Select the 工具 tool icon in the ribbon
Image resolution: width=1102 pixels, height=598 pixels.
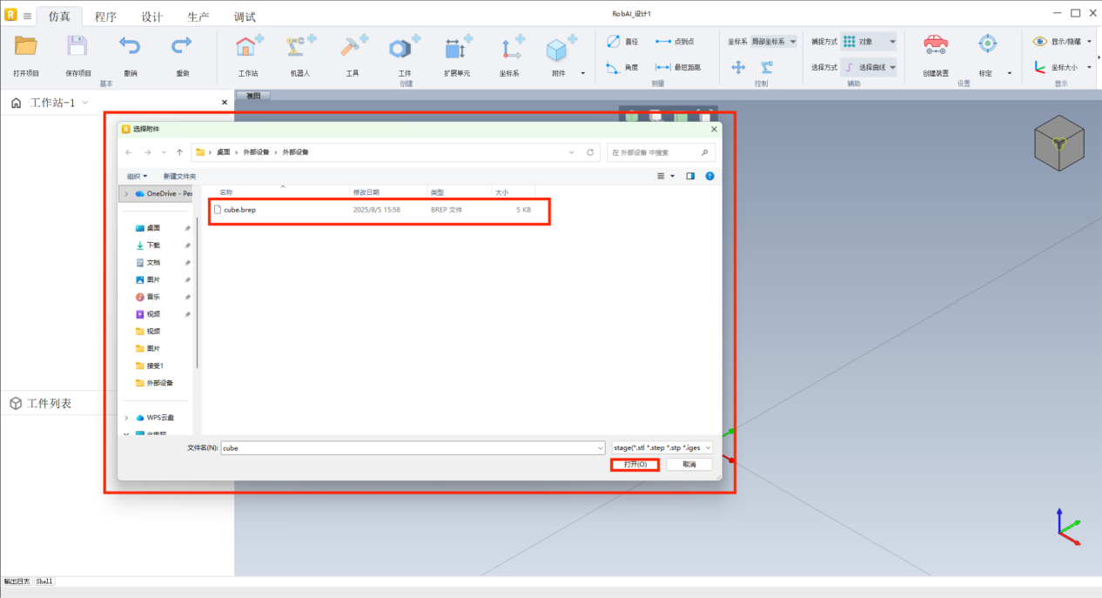tap(353, 48)
